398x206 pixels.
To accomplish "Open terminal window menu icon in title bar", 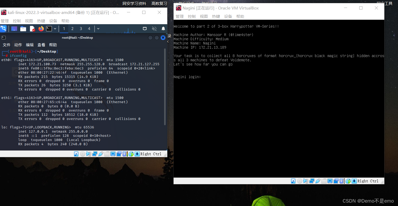I will (x=4, y=38).
